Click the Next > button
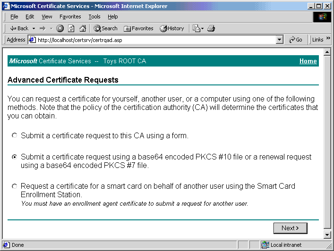Screen dimensions: 334x251 [291, 228]
